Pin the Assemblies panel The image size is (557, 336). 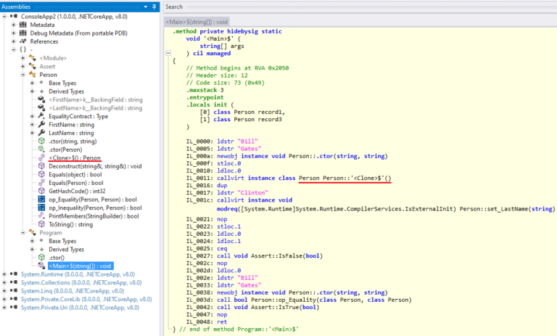(154, 7)
